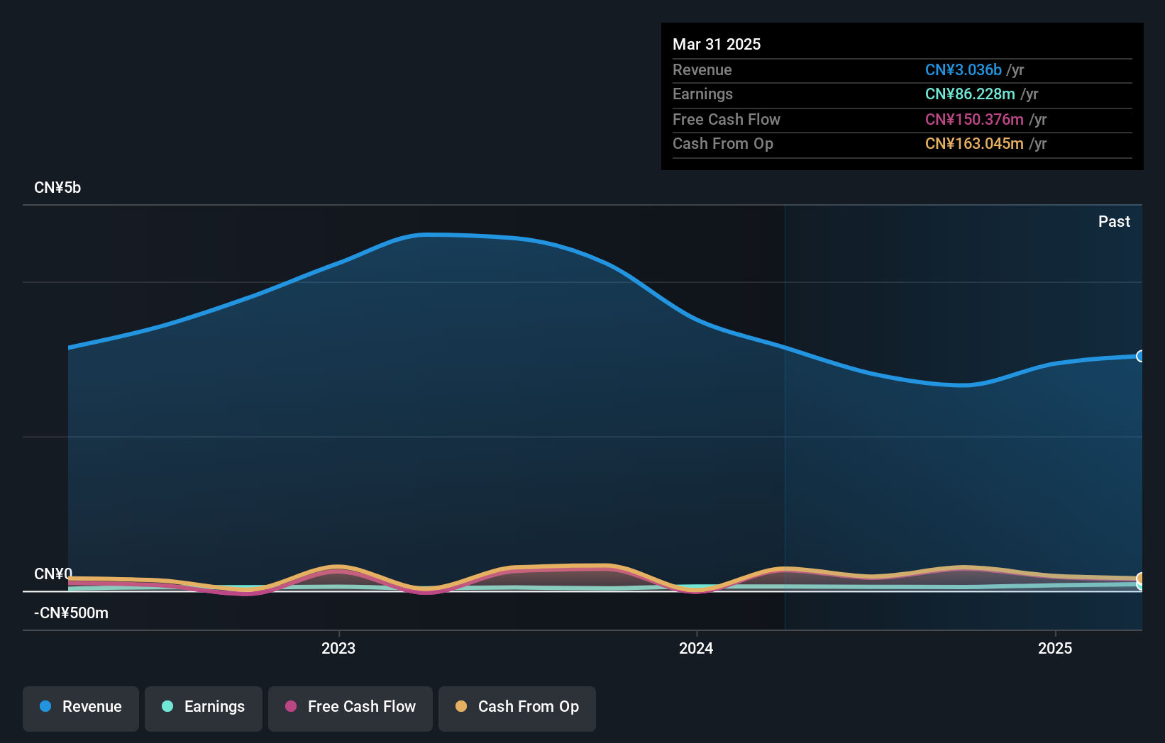This screenshot has width=1165, height=743.
Task: Click the teal Earnings legend dot
Action: 167,706
